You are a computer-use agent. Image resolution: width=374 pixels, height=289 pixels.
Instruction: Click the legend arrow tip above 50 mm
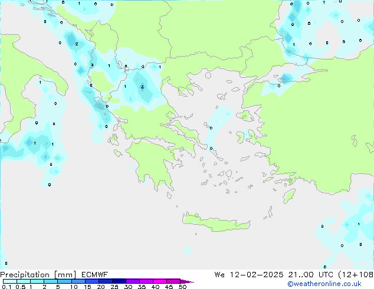click(x=187, y=281)
